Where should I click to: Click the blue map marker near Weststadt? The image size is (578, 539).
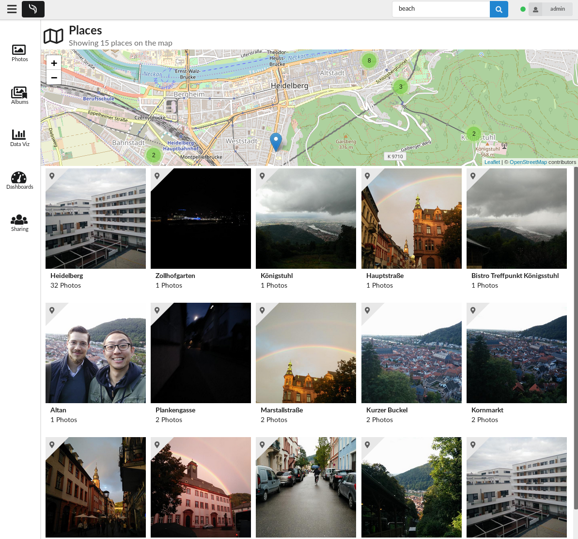pos(276,140)
